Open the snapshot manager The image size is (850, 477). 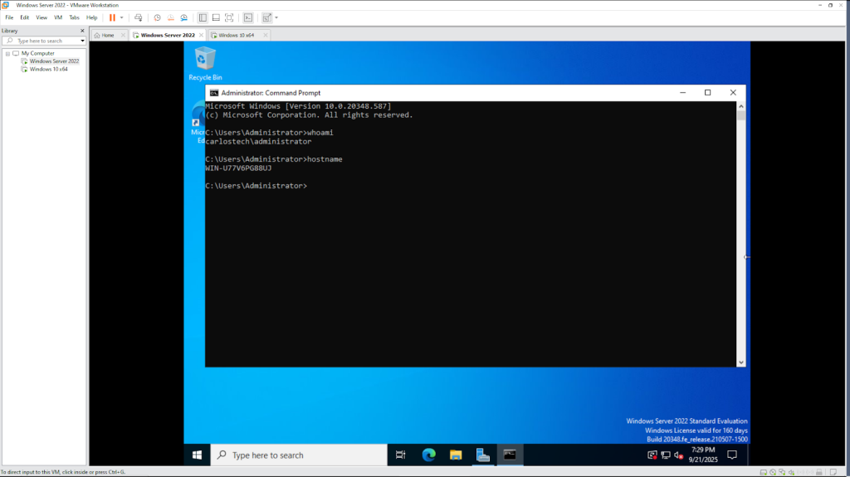point(183,17)
